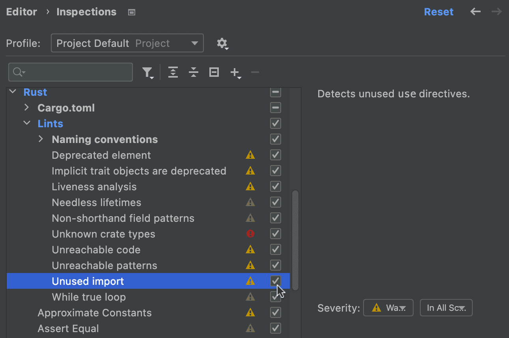Click the warning icon beside Unreachable code
The height and width of the screenshot is (338, 509).
(x=250, y=249)
